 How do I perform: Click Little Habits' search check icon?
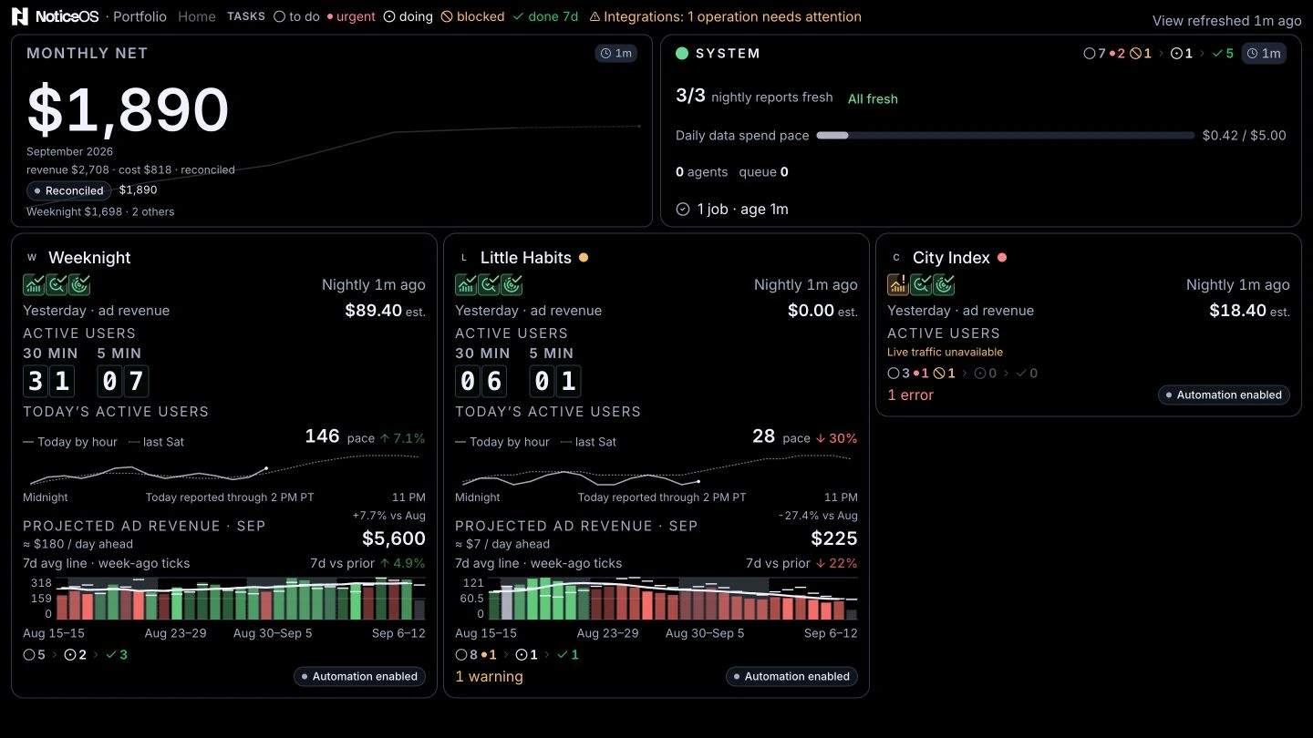[x=489, y=284]
